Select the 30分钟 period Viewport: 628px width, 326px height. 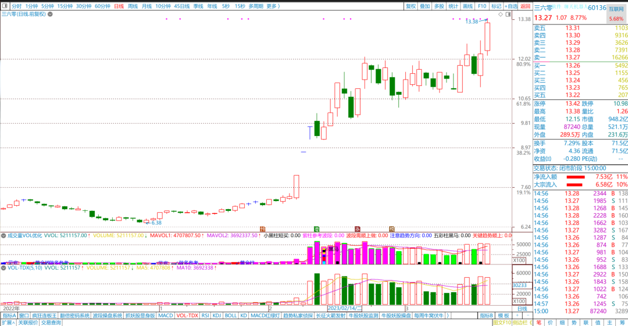pos(84,6)
